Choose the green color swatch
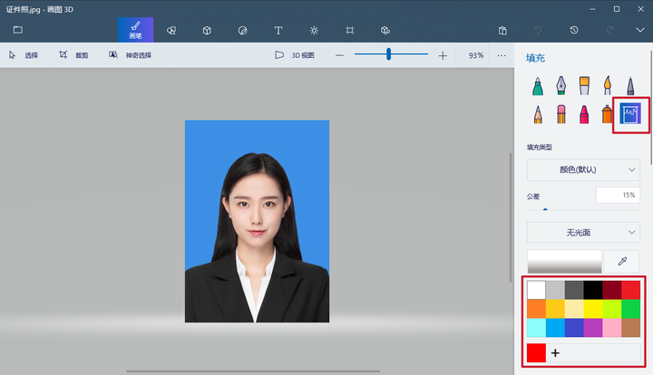Image resolution: width=653 pixels, height=375 pixels. [631, 309]
